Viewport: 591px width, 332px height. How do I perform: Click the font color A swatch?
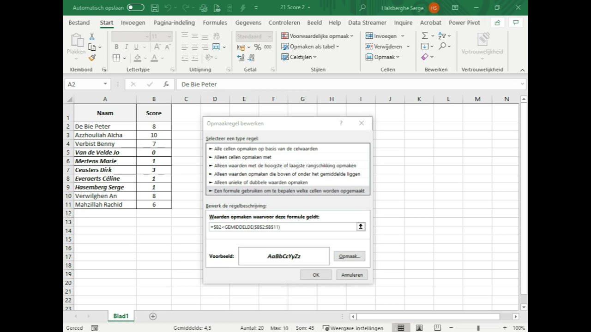(x=154, y=58)
